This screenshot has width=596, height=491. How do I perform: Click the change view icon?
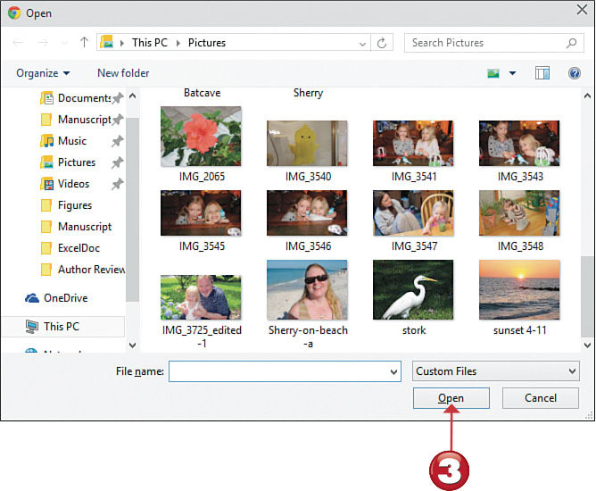[x=493, y=73]
